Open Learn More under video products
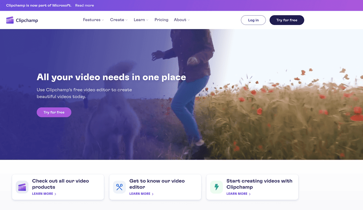363x210 pixels. (x=44, y=194)
